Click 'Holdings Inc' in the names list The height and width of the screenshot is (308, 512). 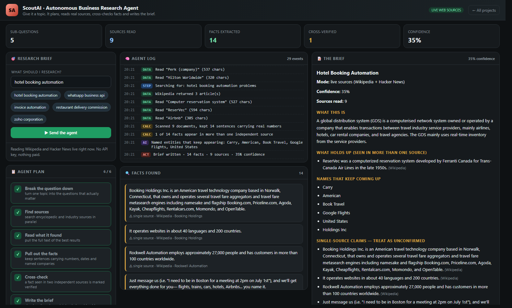pos(334,230)
